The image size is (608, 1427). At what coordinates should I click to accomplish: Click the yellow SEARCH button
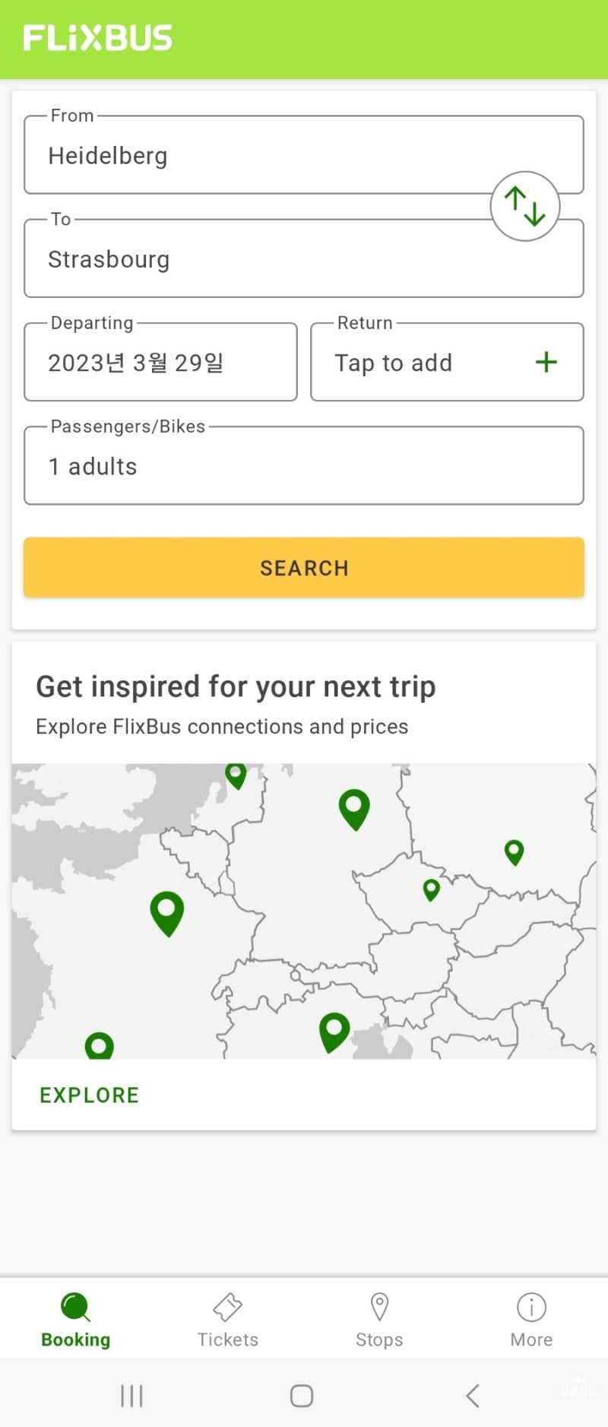coord(304,567)
